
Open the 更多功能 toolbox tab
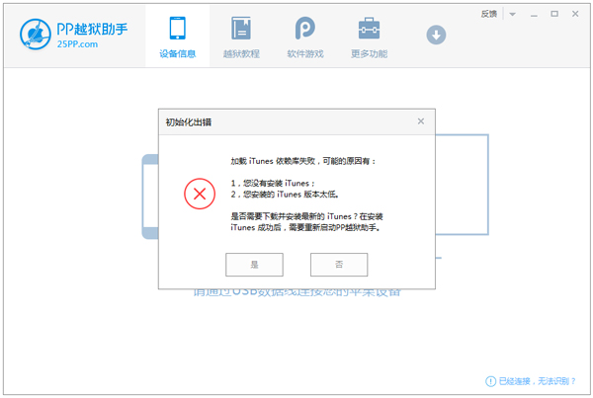(369, 38)
